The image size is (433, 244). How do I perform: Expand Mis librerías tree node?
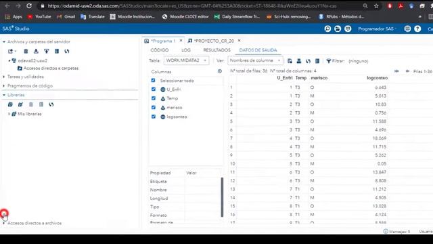pos(9,114)
